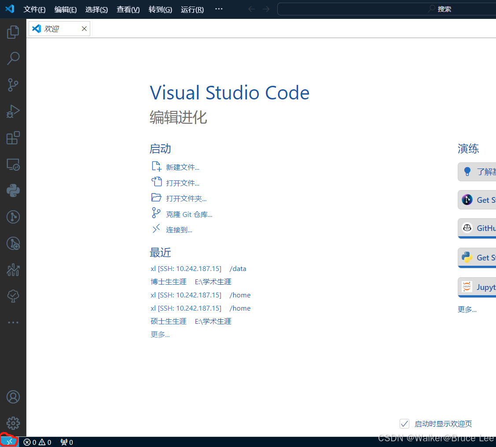Viewport: 496px width, 447px height.
Task: Select the 欢迎 tab
Action: pyautogui.click(x=59, y=29)
